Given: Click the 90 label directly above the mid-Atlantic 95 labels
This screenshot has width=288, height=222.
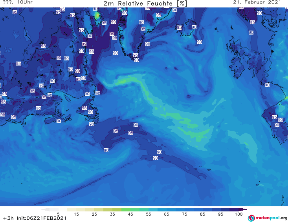Looking at the screenshot, I should [x=136, y=125].
